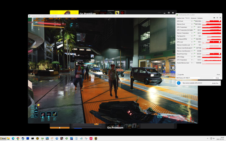Click the Start button
Viewport: 226px width, 141px height.
tap(3, 138)
